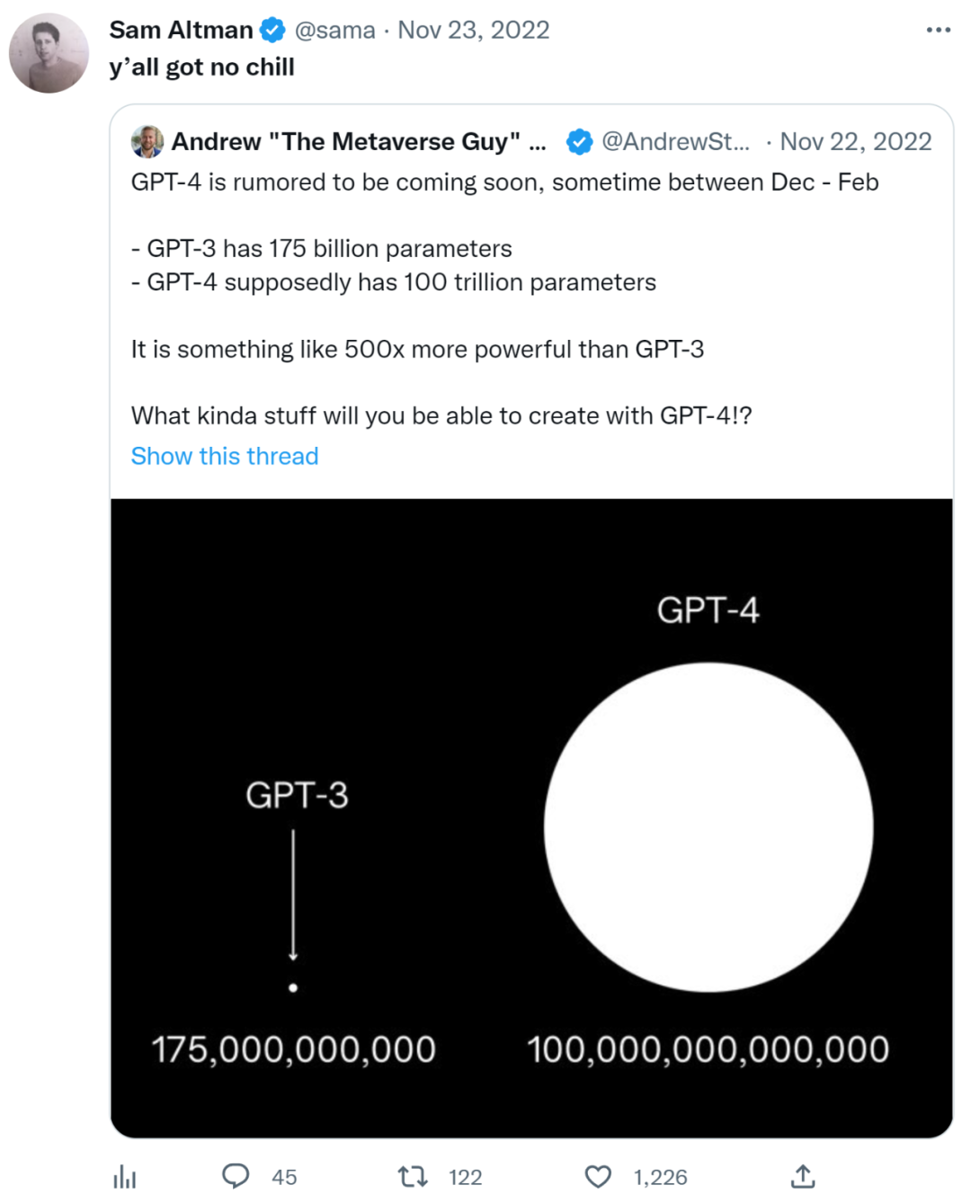Click the reply speech bubble icon

pos(236,1176)
